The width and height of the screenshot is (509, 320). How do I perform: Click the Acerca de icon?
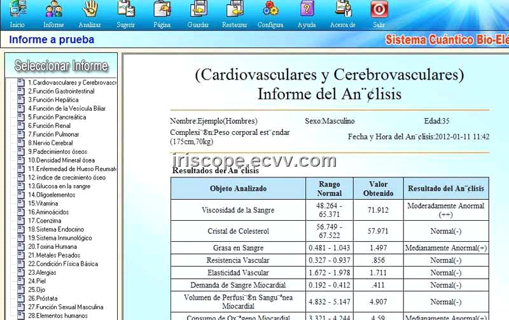343,10
